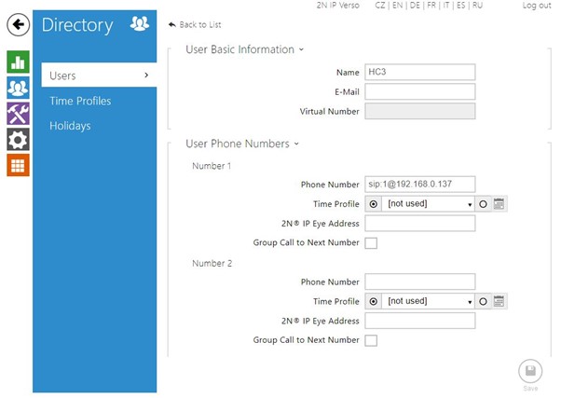Click the Back to List link
This screenshot has height=398, width=561.
tap(196, 23)
